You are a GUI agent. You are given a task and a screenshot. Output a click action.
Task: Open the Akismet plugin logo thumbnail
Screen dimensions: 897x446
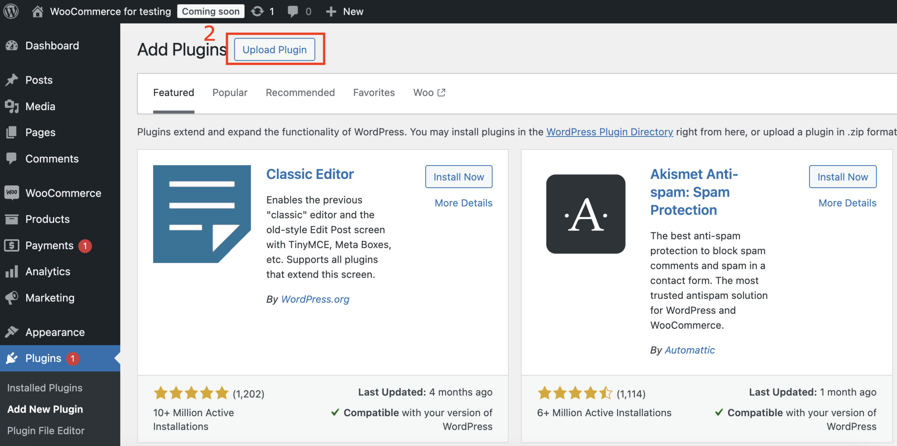[x=585, y=214]
